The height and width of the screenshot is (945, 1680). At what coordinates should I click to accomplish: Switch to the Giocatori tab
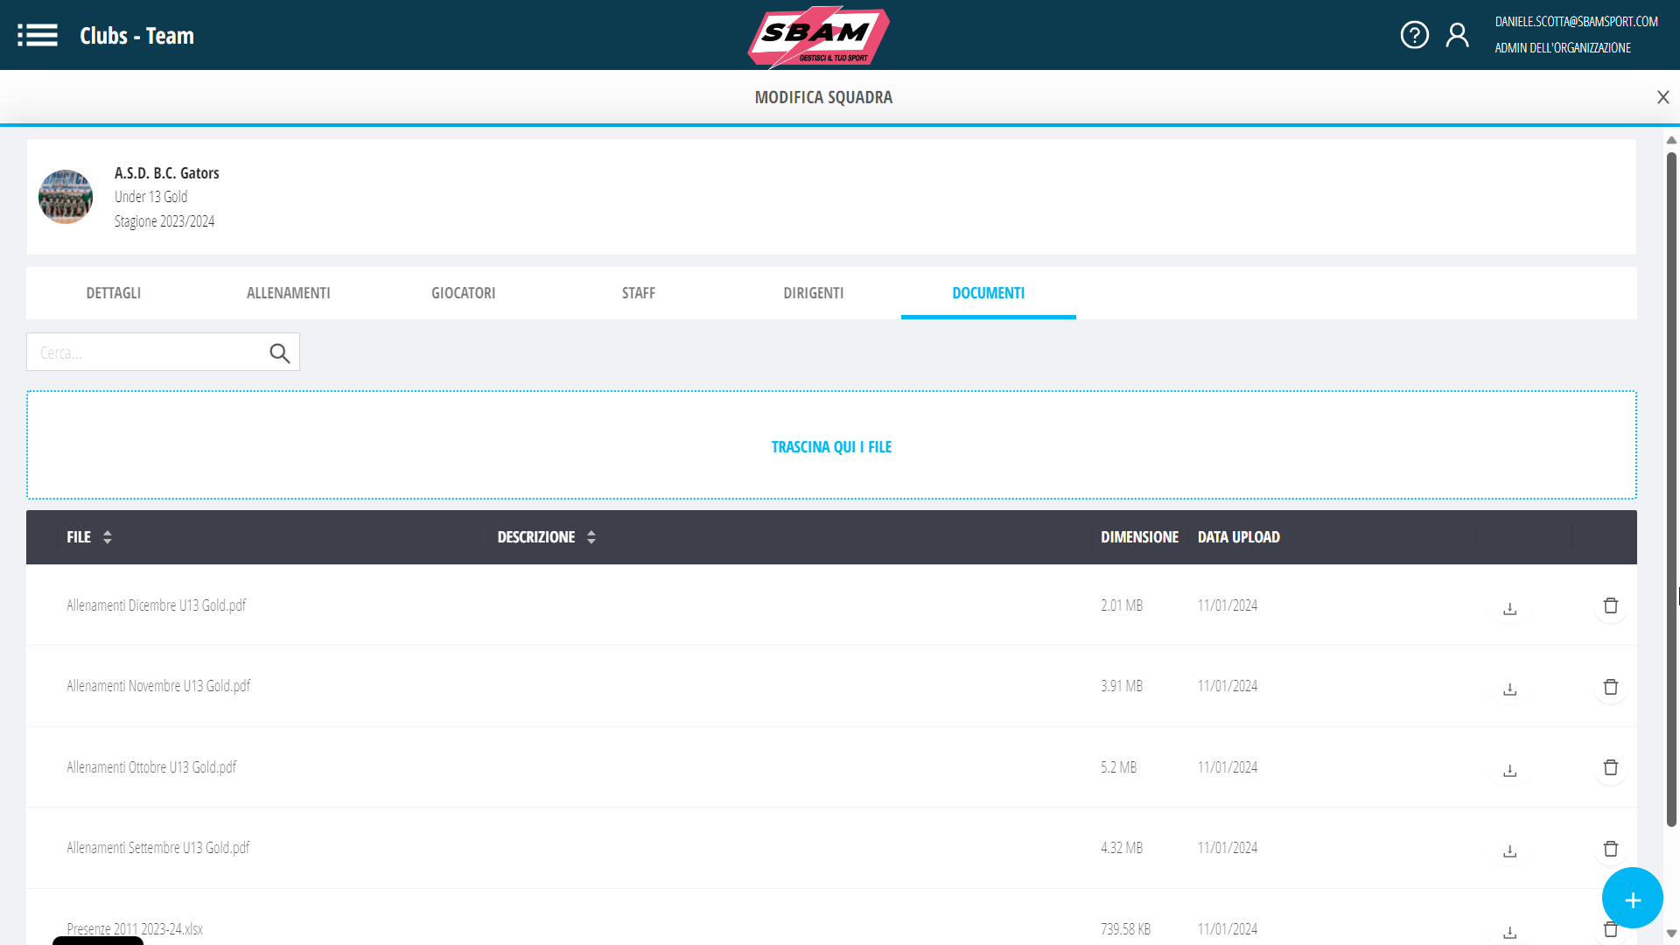point(463,293)
